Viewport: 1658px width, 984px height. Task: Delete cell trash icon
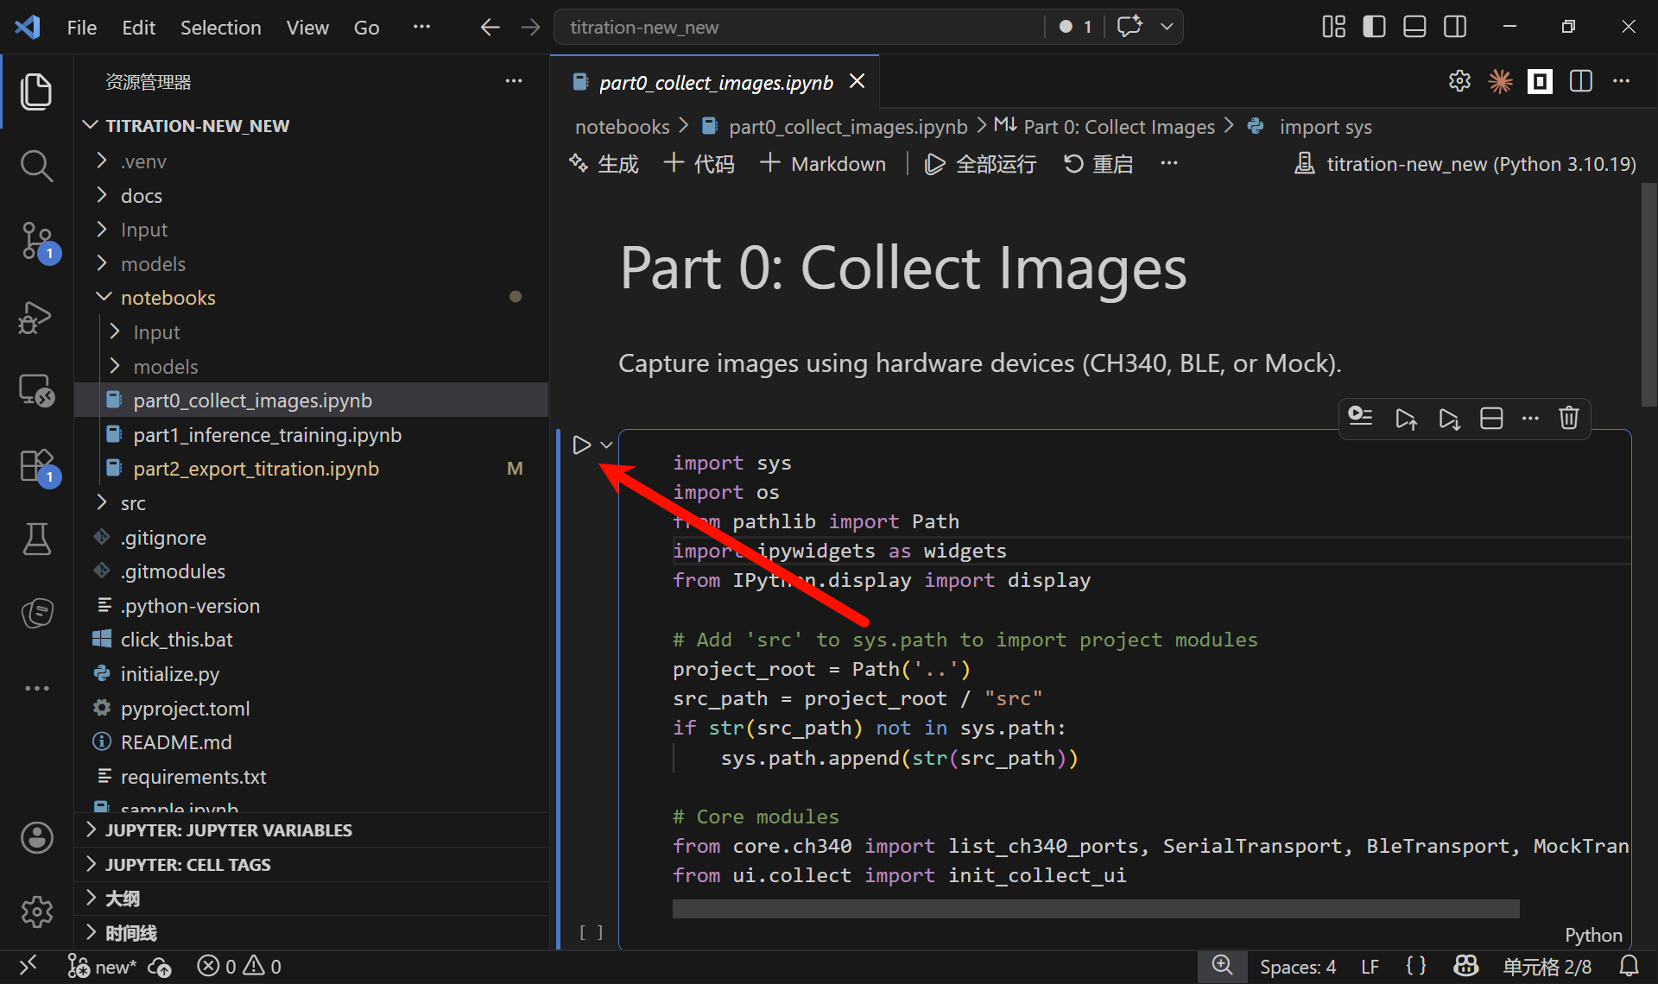pyautogui.click(x=1569, y=419)
